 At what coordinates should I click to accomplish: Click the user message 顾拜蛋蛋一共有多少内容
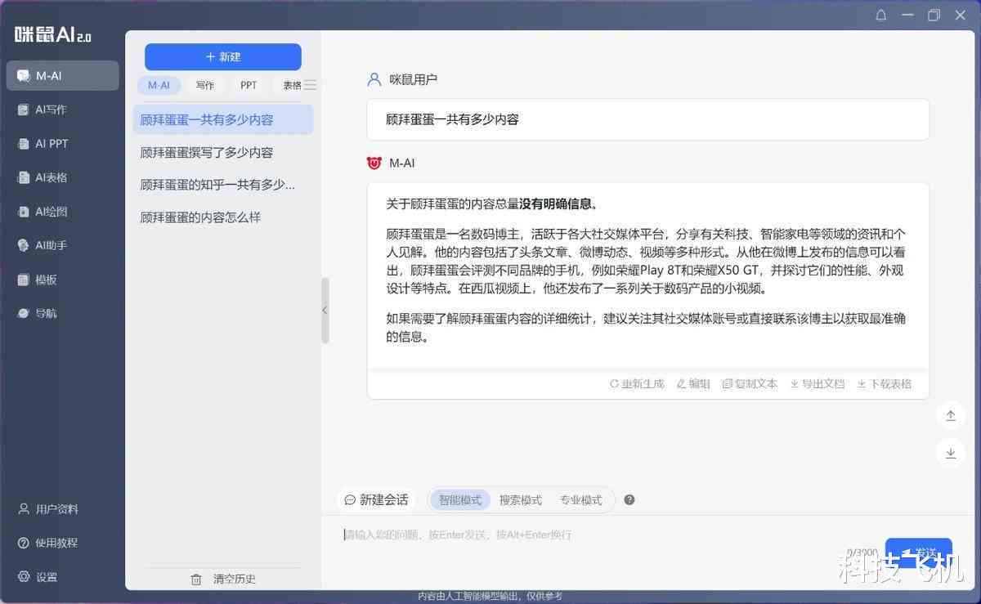453,119
